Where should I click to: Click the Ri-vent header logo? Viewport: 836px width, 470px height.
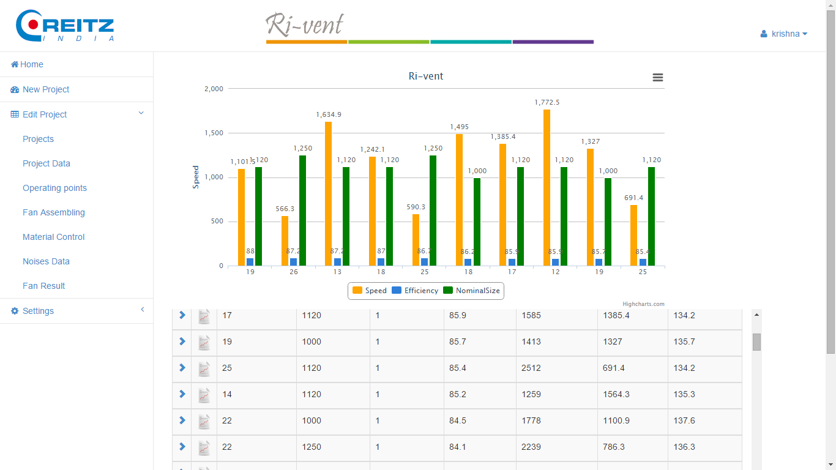pyautogui.click(x=430, y=28)
